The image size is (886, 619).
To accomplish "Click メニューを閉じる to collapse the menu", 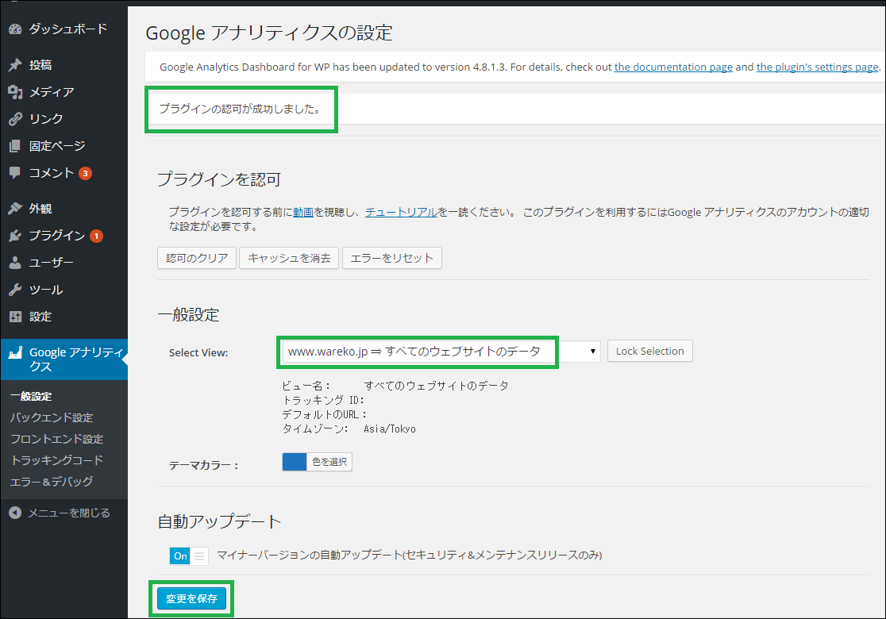I will tap(69, 513).
